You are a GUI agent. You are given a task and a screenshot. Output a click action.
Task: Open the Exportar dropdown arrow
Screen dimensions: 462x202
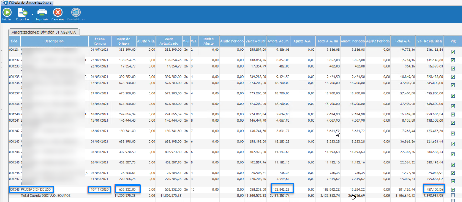[32, 15]
